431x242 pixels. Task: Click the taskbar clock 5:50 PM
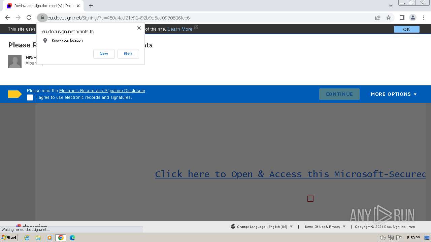(x=413, y=238)
